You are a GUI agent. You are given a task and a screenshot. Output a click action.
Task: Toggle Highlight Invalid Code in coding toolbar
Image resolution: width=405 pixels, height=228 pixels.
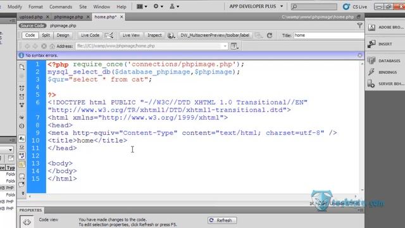[x=22, y=147]
